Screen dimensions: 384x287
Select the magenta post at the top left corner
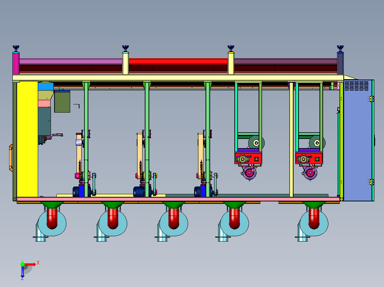pyautogui.click(x=16, y=63)
